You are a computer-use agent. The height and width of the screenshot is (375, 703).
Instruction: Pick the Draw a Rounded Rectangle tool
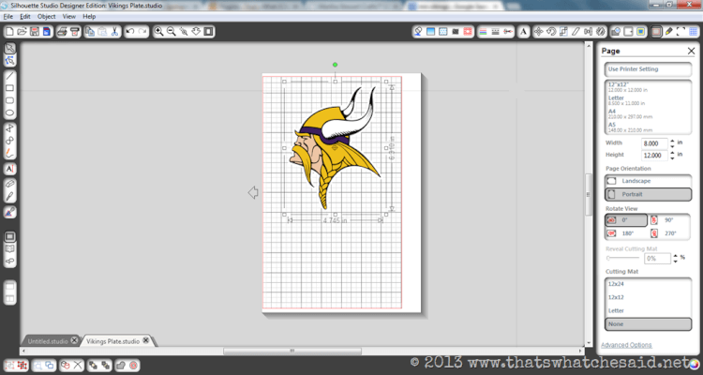point(10,100)
